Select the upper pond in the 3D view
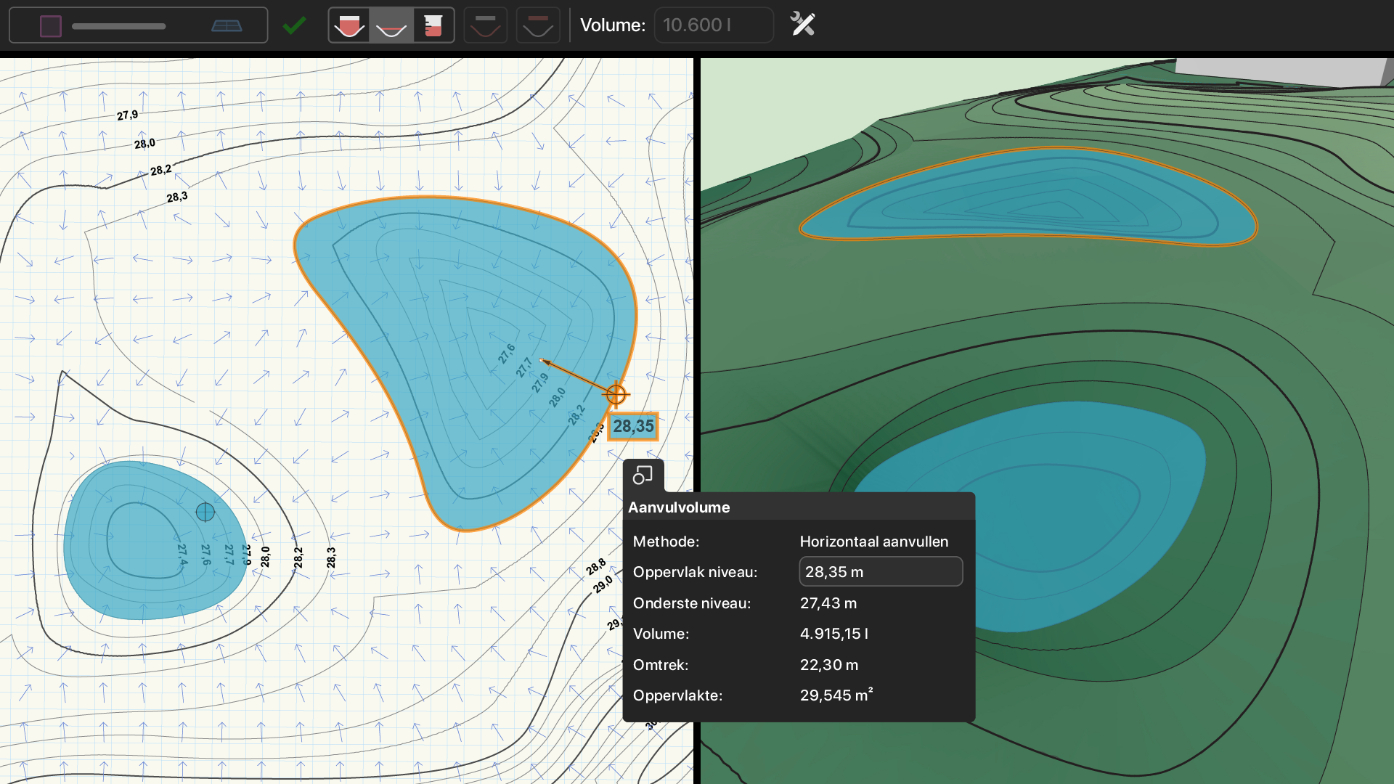The image size is (1394, 784). click(x=1028, y=197)
